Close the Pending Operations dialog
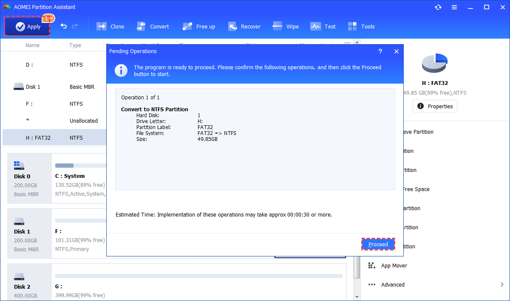 (x=397, y=51)
